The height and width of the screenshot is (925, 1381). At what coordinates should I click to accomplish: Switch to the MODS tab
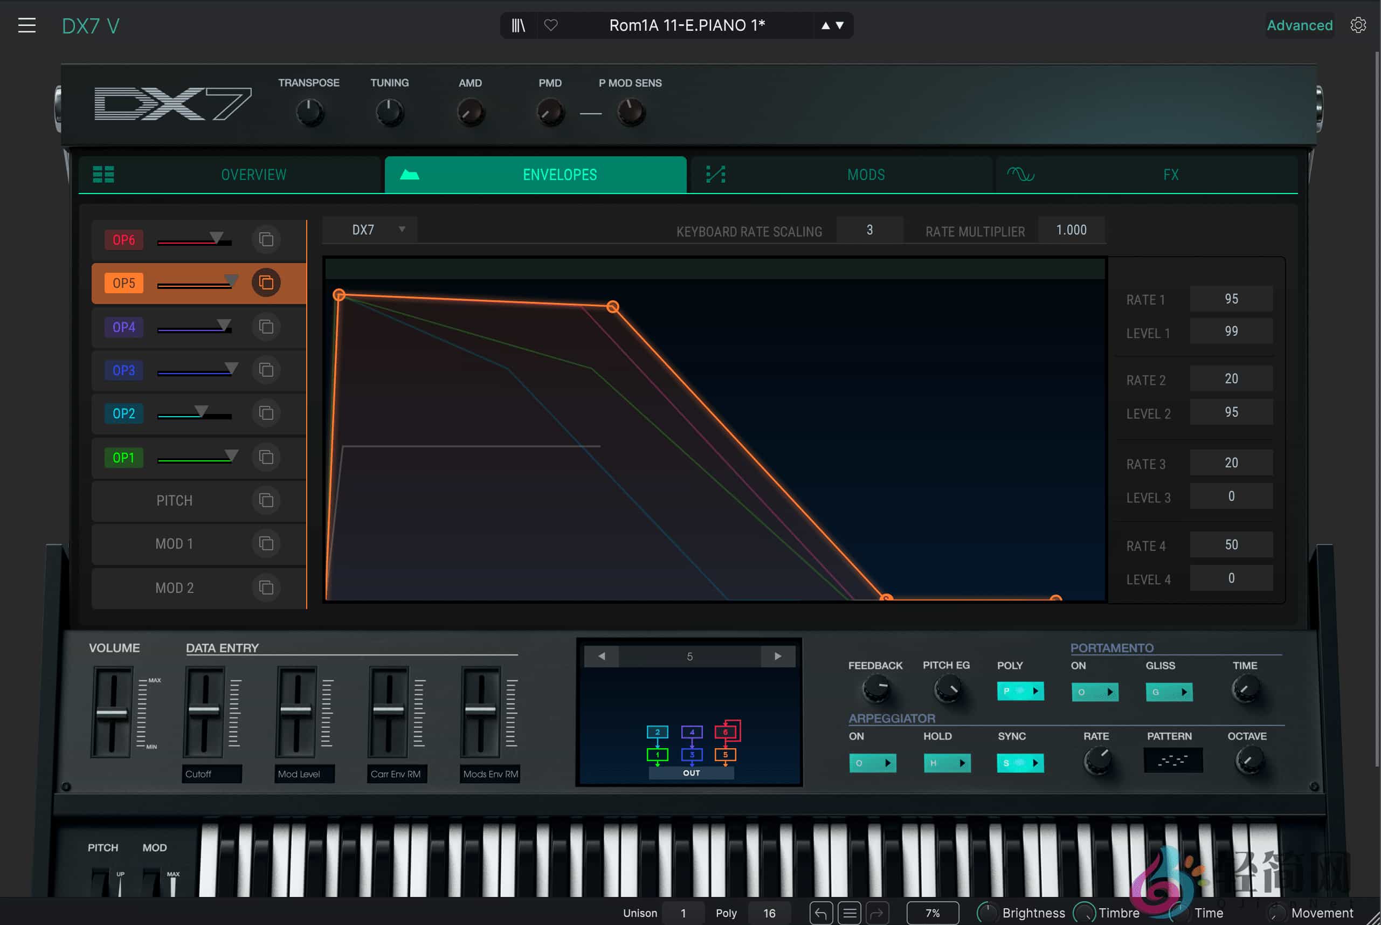tap(865, 175)
